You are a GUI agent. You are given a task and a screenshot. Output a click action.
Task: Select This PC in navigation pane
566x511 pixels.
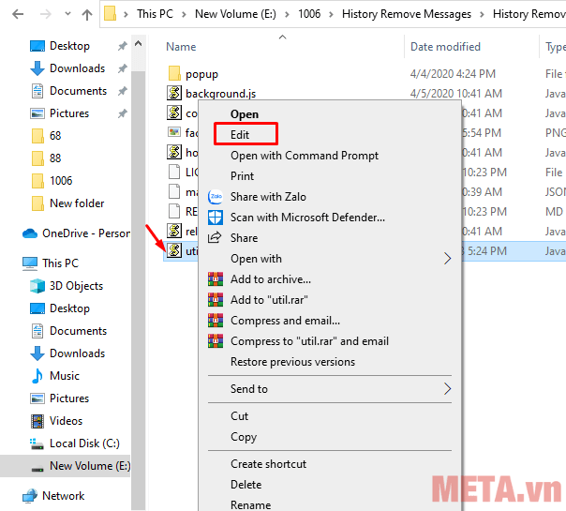click(60, 263)
